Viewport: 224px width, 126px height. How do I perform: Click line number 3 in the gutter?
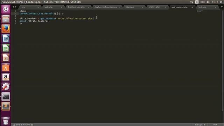tap(15, 16)
